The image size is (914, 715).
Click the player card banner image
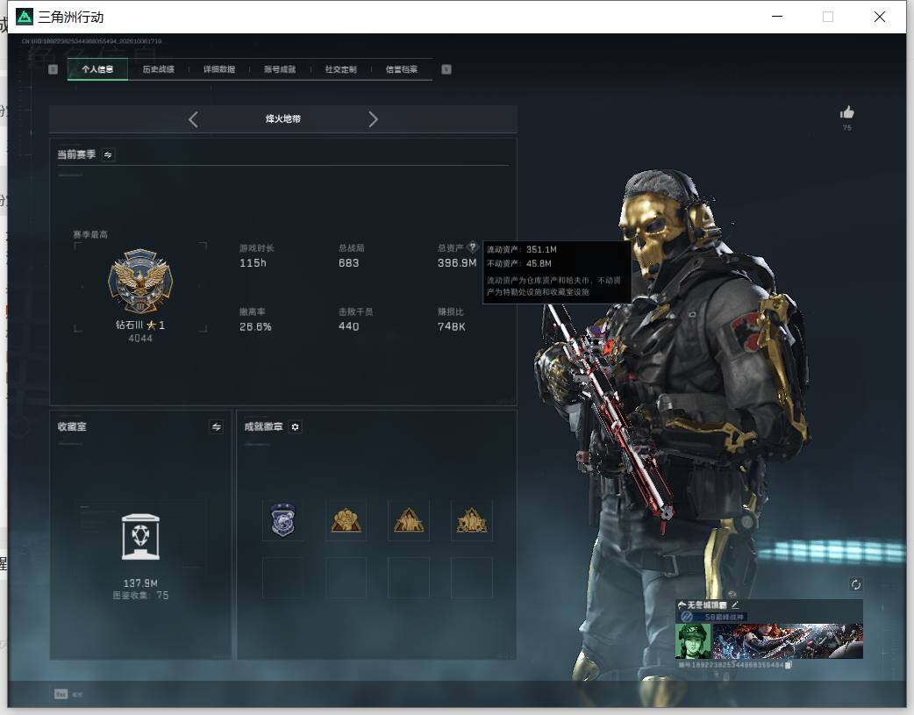pos(788,641)
